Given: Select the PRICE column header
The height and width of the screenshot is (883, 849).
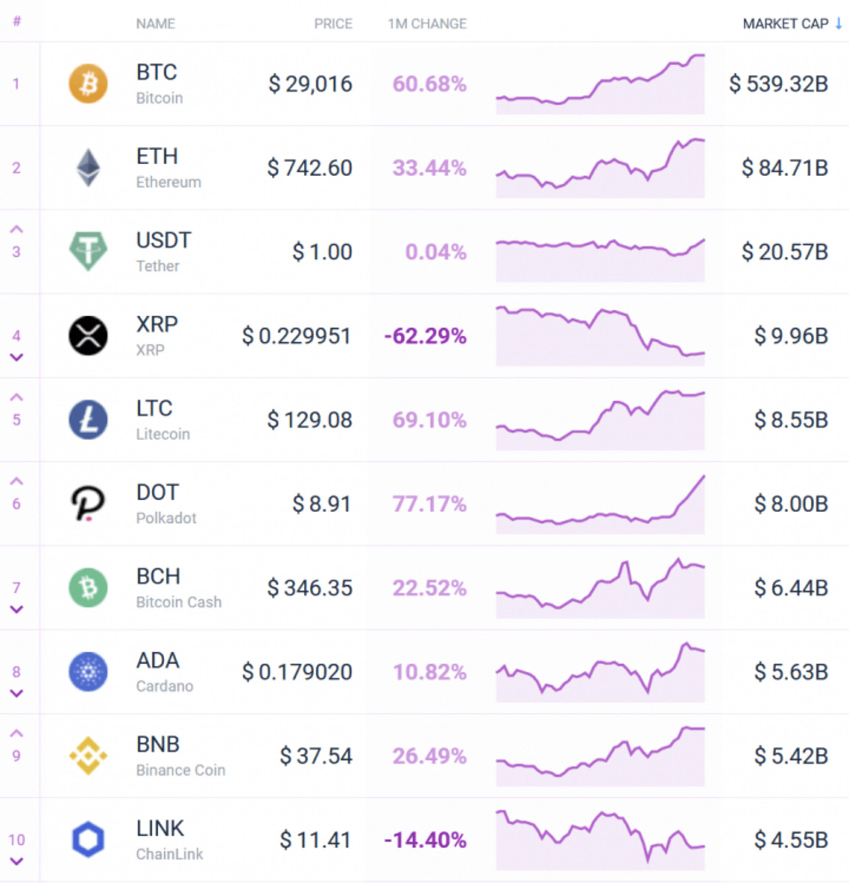Looking at the screenshot, I should (333, 24).
